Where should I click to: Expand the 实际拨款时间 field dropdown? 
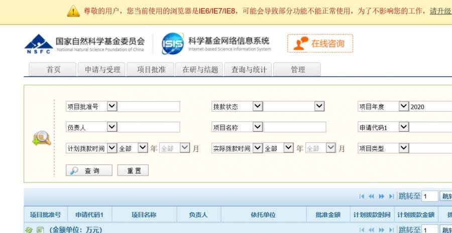pyautogui.click(x=258, y=148)
